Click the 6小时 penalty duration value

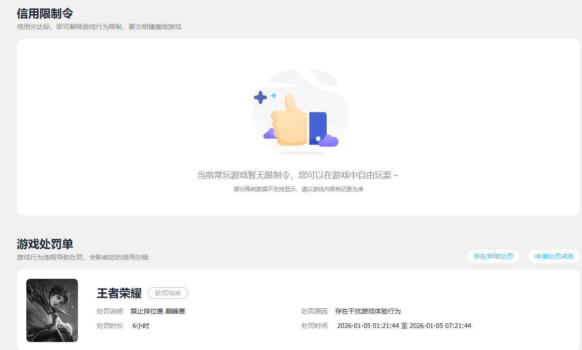pyautogui.click(x=141, y=326)
